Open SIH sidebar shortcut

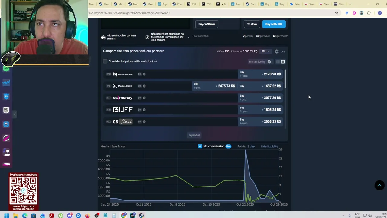click(x=6, y=96)
